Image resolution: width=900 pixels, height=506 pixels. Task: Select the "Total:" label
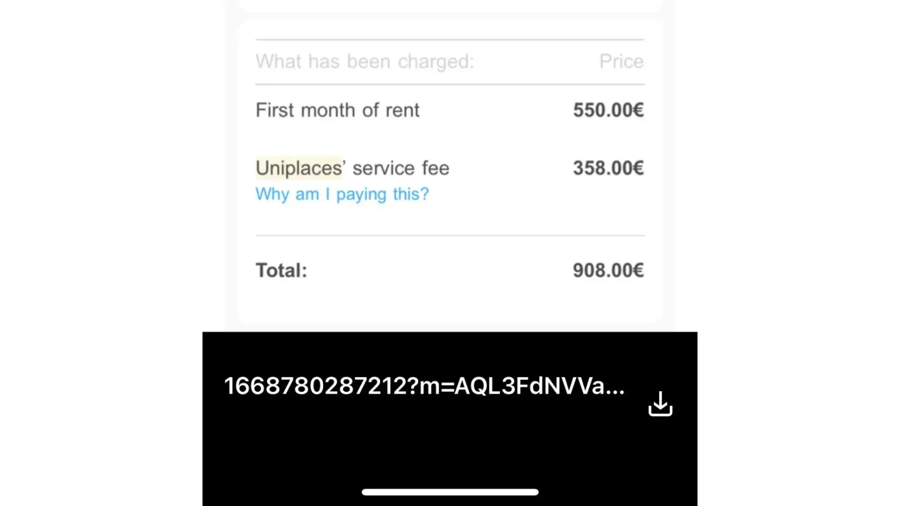coord(281,270)
